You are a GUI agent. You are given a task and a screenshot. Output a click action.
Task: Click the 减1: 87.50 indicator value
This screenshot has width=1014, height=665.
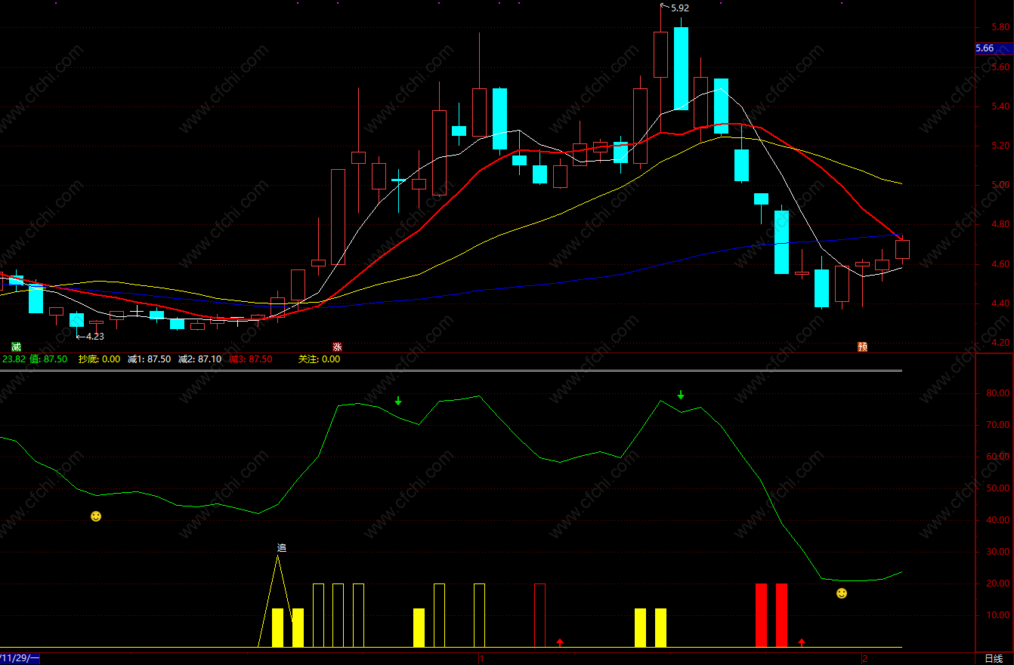149,359
